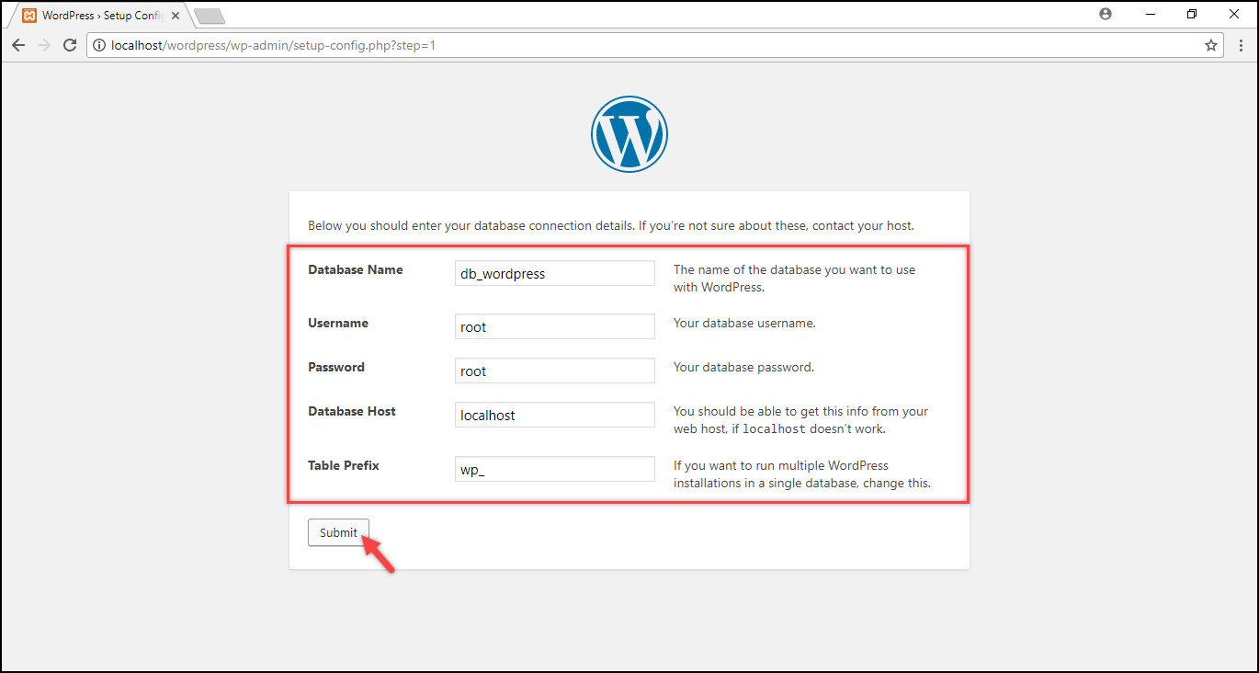Click the Database Name label
This screenshot has height=673, width=1259.
[x=355, y=269]
